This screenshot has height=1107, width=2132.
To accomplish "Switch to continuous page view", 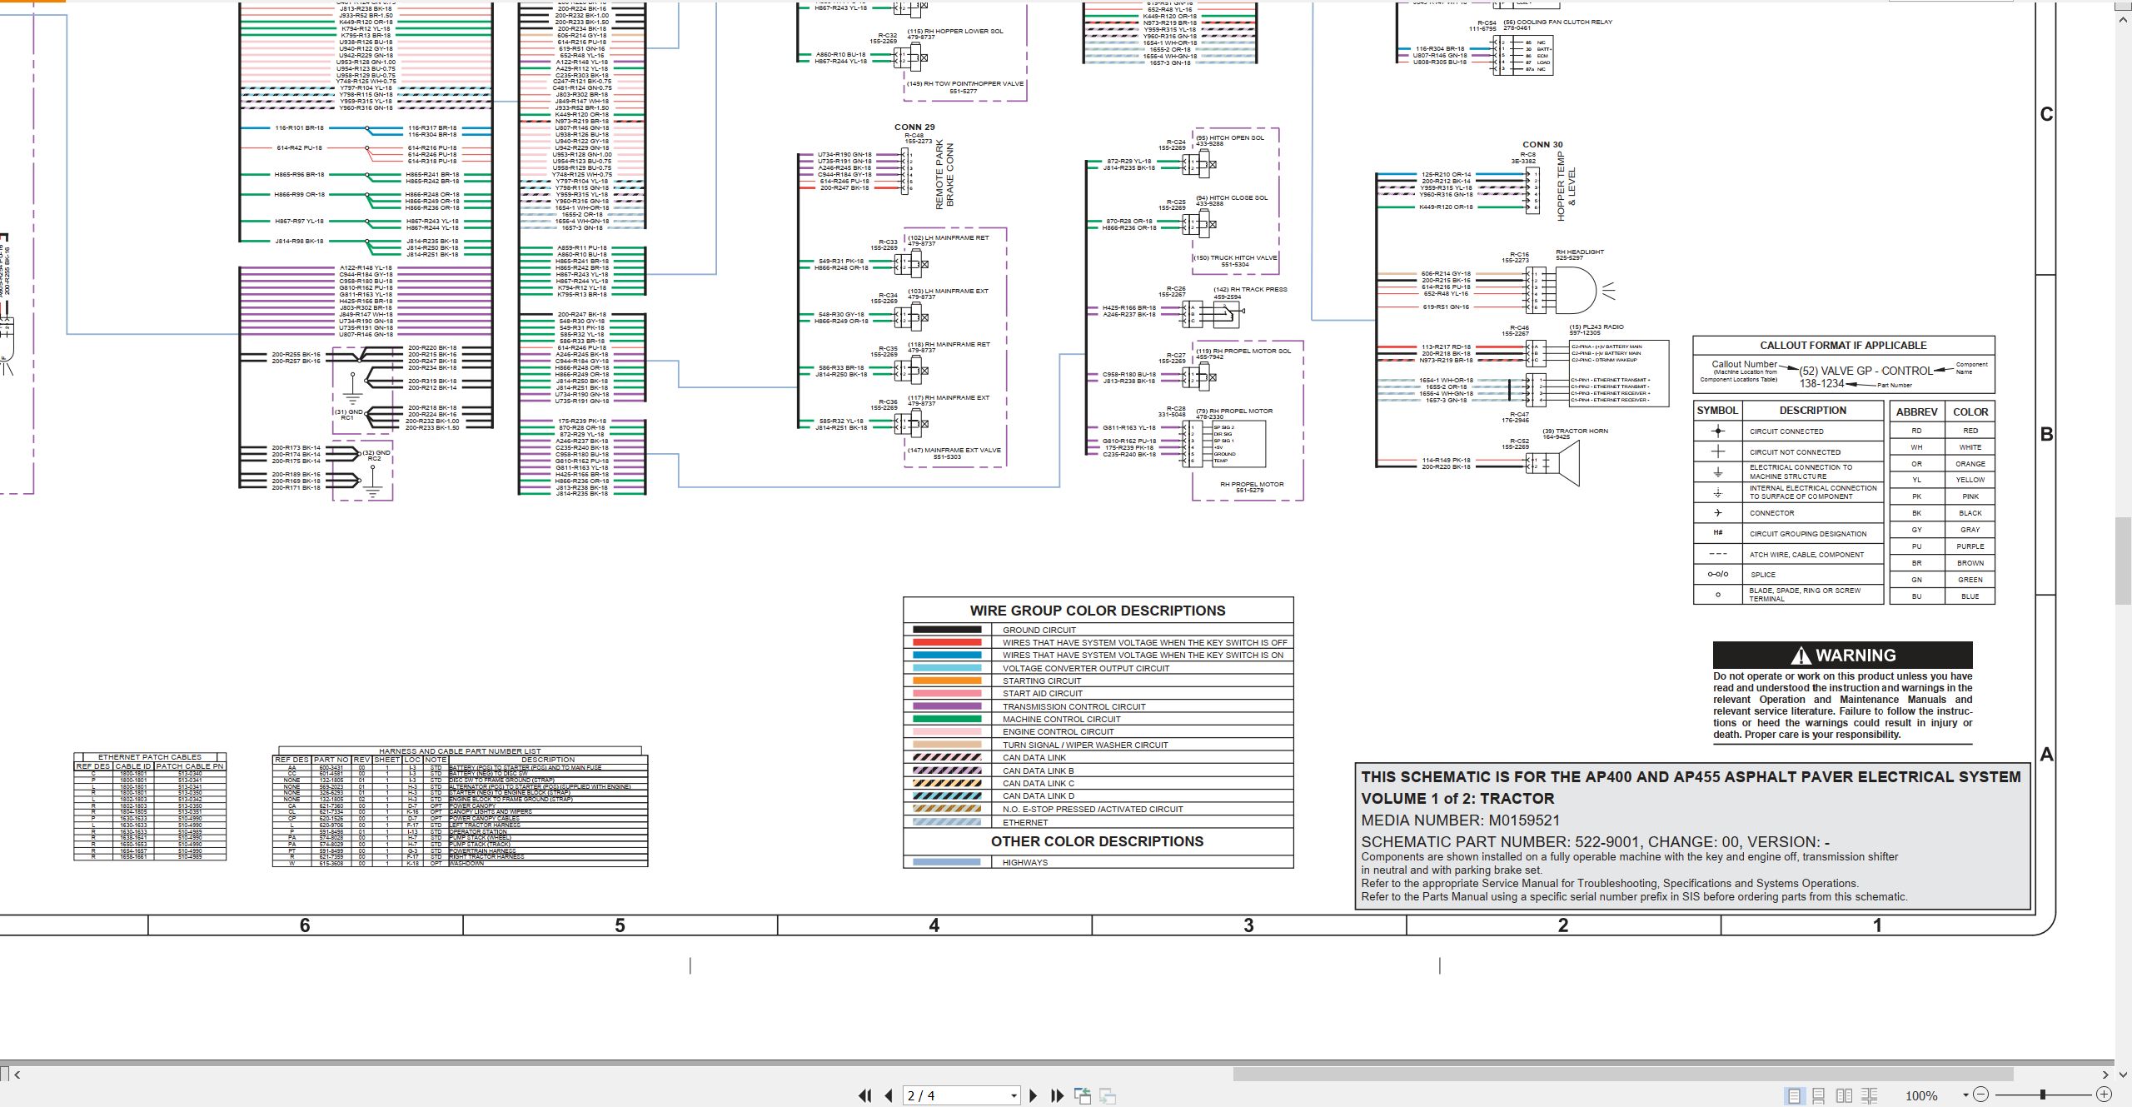I will pyautogui.click(x=1819, y=1096).
